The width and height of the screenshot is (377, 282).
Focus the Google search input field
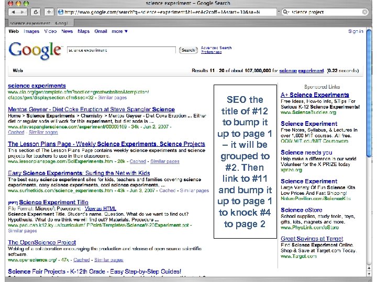coord(121,50)
